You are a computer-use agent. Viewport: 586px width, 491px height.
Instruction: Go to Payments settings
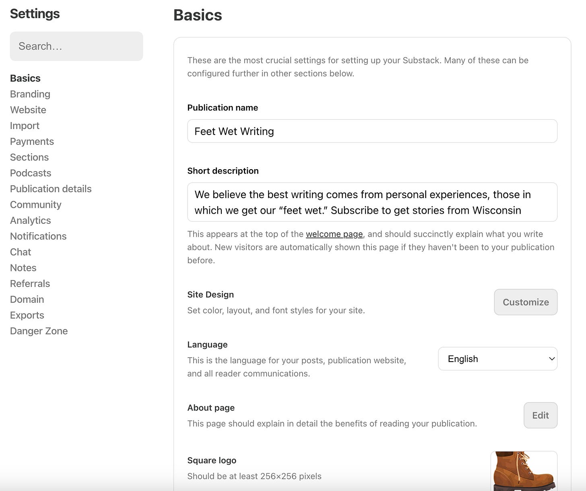(x=32, y=141)
